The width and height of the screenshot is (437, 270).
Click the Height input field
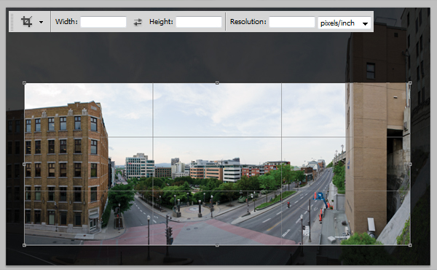[199, 22]
